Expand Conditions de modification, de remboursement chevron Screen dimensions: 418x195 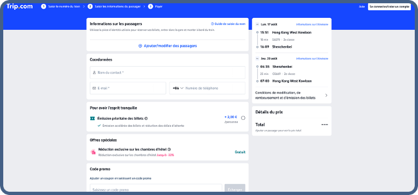click(x=326, y=95)
